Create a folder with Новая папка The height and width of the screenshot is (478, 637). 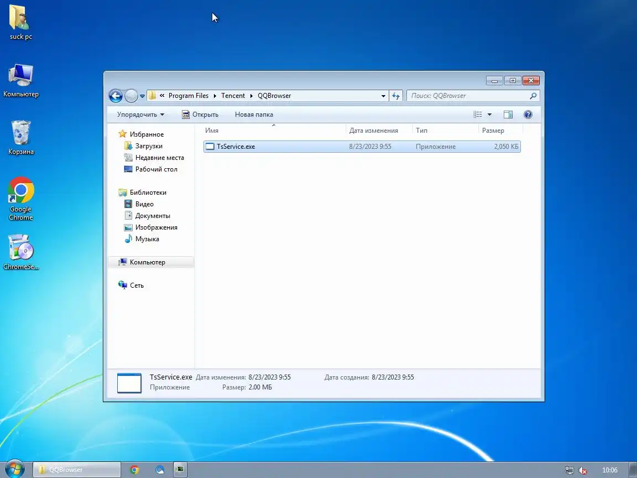tap(254, 115)
